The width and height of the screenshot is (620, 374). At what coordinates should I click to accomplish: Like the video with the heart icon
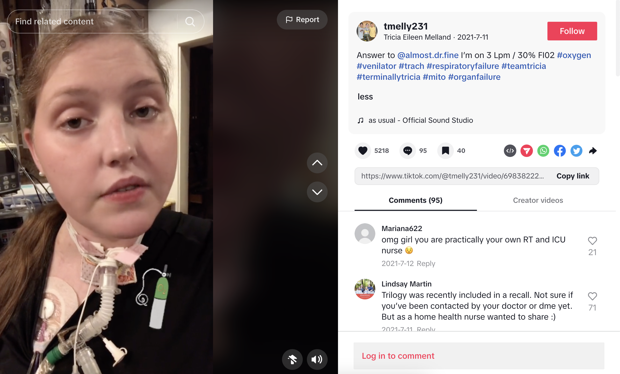tap(363, 151)
